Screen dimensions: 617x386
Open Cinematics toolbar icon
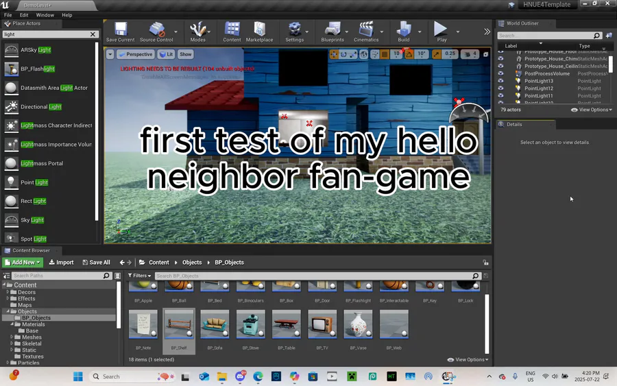pyautogui.click(x=366, y=32)
